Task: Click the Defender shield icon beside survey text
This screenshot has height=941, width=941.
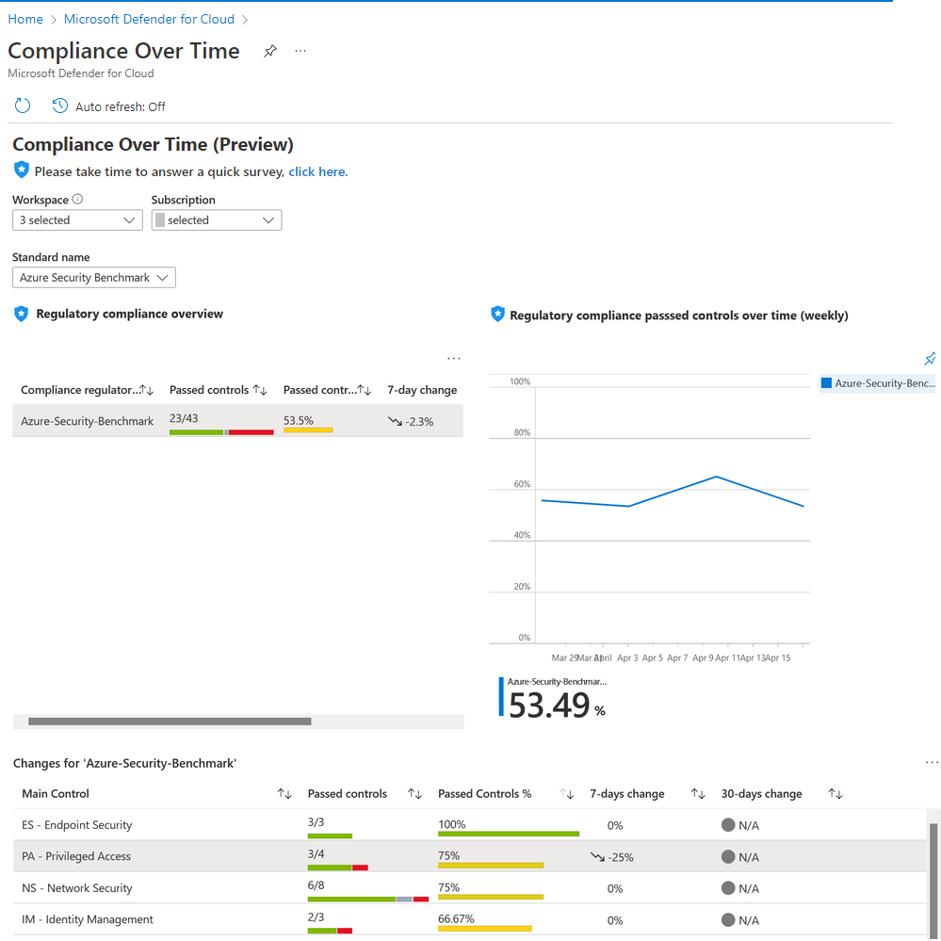Action: point(21,170)
